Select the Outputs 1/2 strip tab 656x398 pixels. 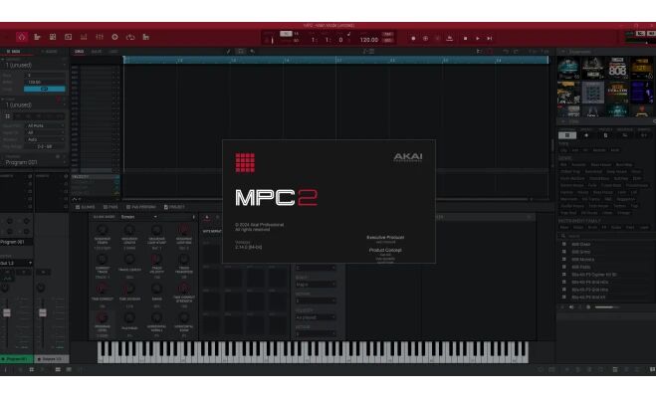(52, 359)
